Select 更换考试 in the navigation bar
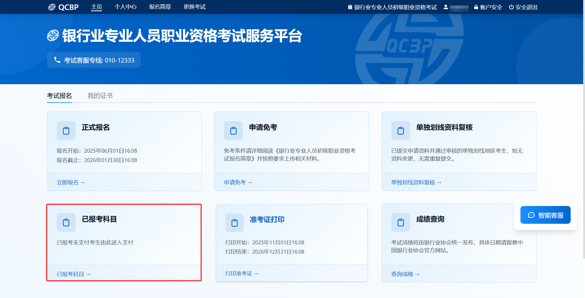 pos(194,7)
